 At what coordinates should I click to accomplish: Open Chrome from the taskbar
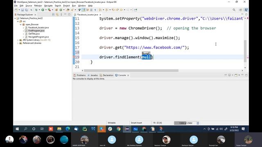[x=118, y=129]
